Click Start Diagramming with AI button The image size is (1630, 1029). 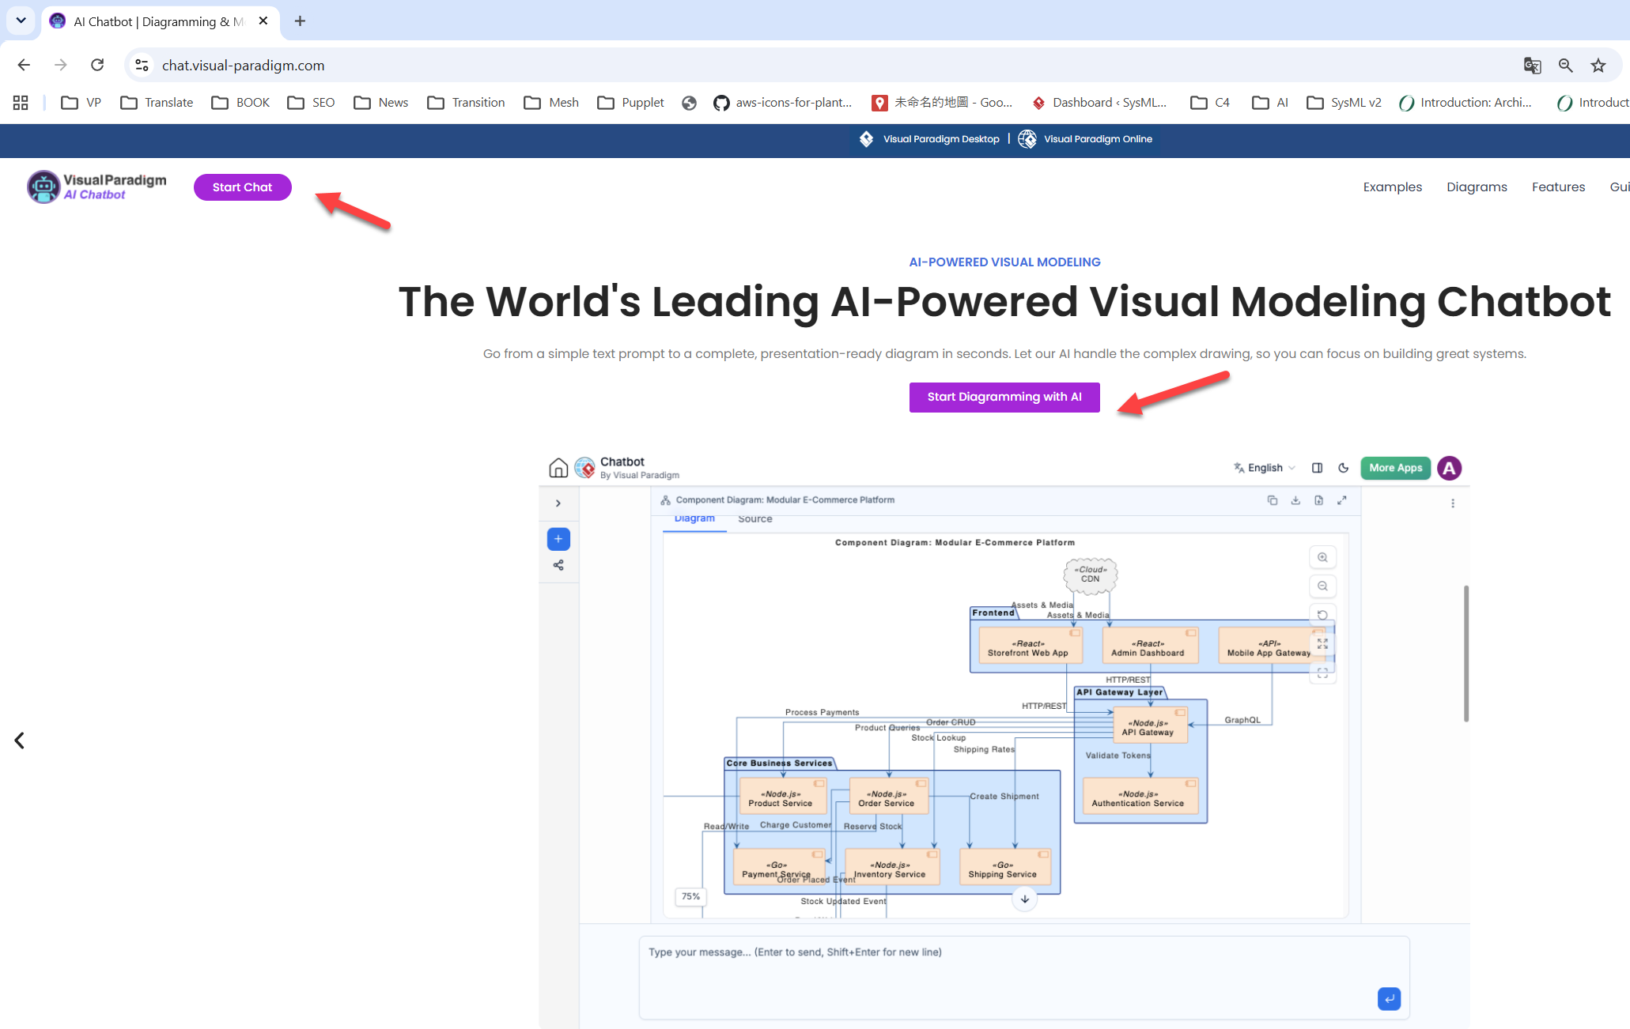(1004, 397)
